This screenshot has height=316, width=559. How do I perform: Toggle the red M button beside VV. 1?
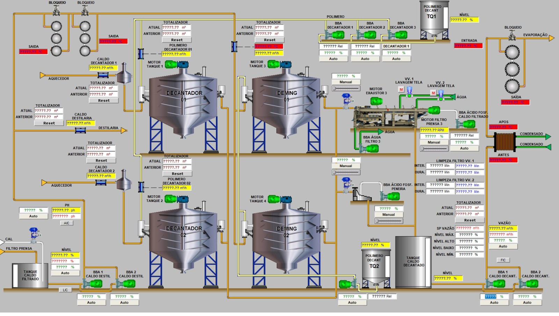[401, 90]
